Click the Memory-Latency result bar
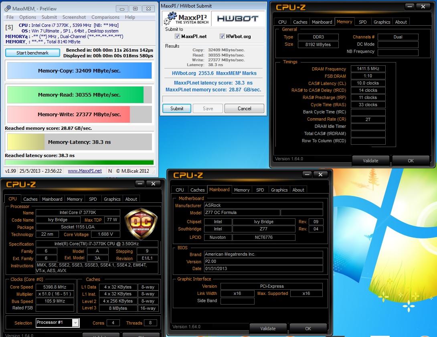 (79, 142)
